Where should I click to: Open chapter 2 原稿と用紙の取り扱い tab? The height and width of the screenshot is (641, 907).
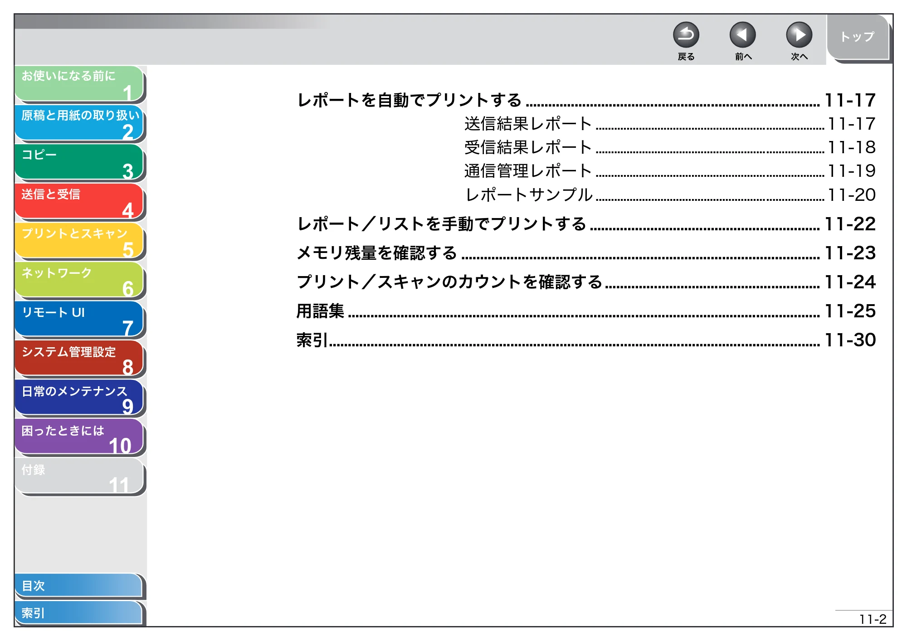[x=79, y=123]
